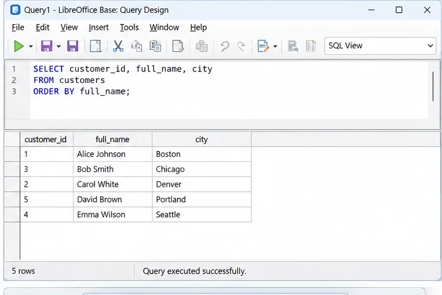Click the row selector for Alice Johnson
Viewport: 442px width, 295px height.
(x=13, y=154)
